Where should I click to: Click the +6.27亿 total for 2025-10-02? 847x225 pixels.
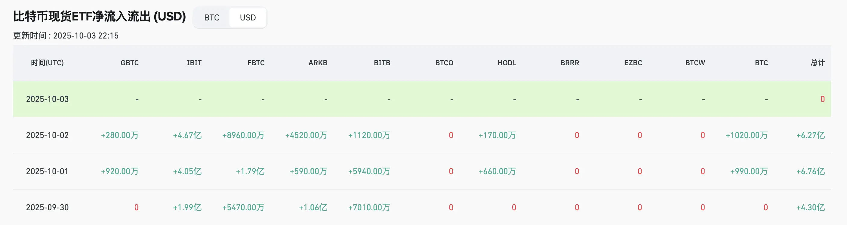click(x=810, y=135)
